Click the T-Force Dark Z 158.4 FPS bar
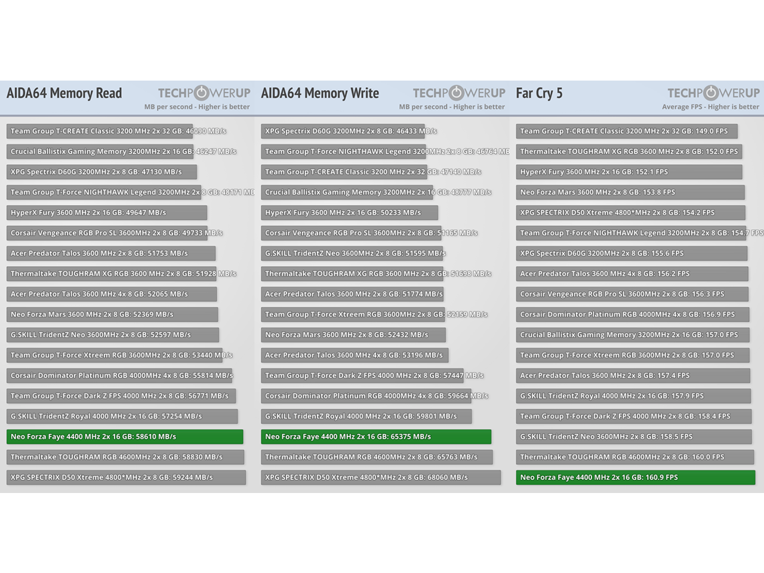The width and height of the screenshot is (764, 573). pos(634,416)
